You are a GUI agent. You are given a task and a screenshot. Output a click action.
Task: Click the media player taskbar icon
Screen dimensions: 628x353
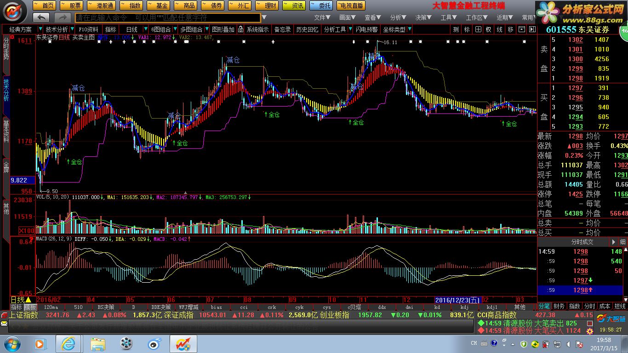[40, 343]
